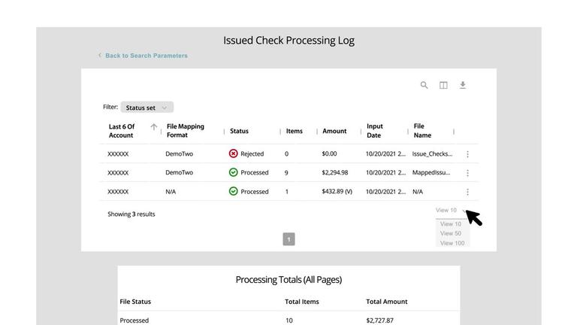Click the Total Amount header in totals
Viewport: 577px width, 325px height.
pos(386,302)
